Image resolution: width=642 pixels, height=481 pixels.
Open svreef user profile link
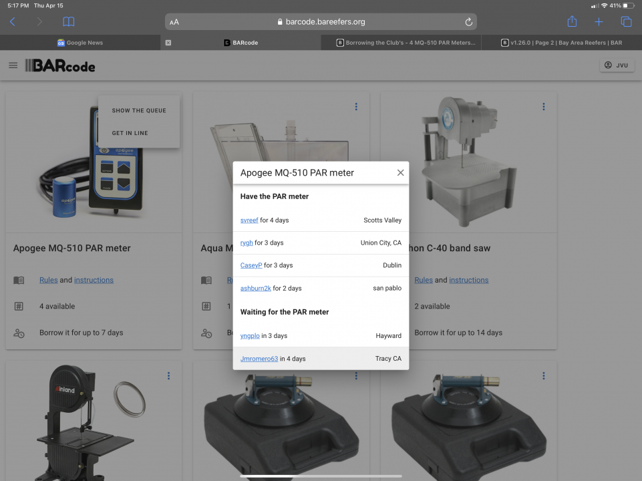[249, 220]
